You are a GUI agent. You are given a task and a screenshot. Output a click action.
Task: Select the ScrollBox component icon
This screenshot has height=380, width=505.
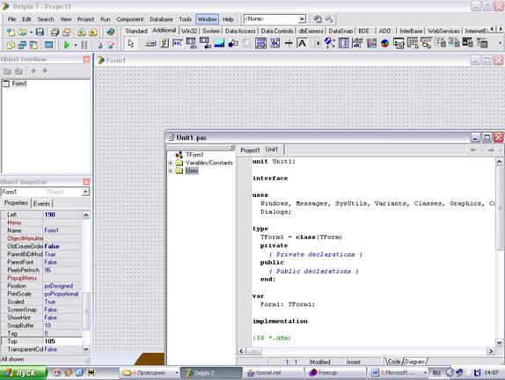coord(260,43)
